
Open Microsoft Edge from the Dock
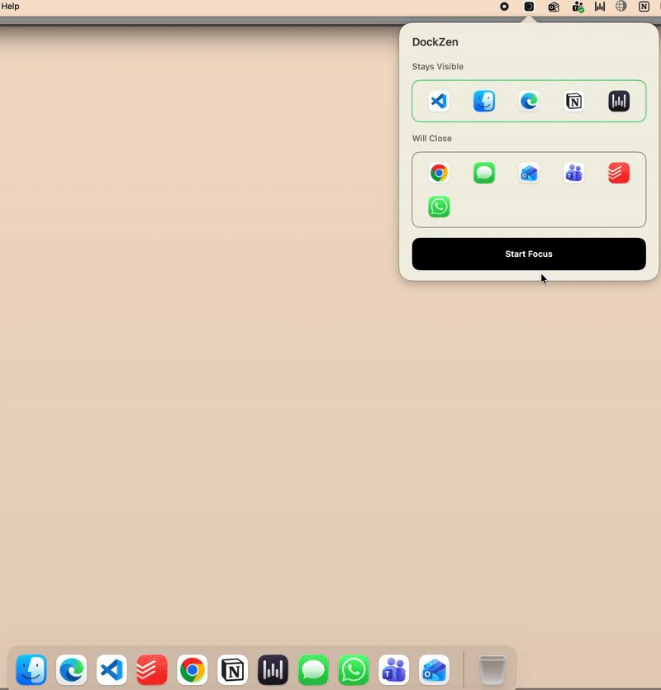(71, 670)
